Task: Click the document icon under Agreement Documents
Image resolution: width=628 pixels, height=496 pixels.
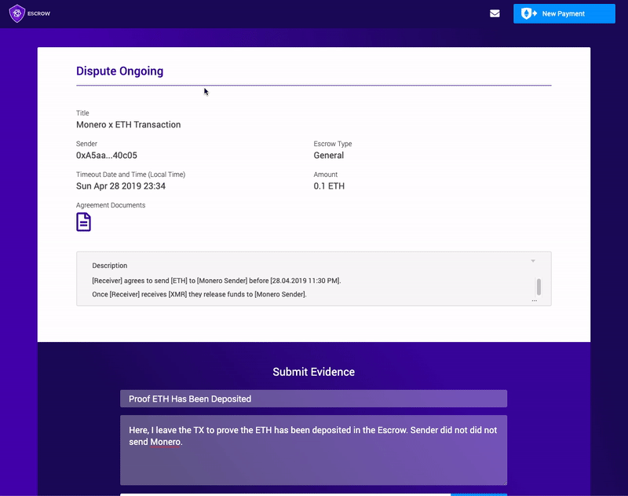Action: (82, 221)
